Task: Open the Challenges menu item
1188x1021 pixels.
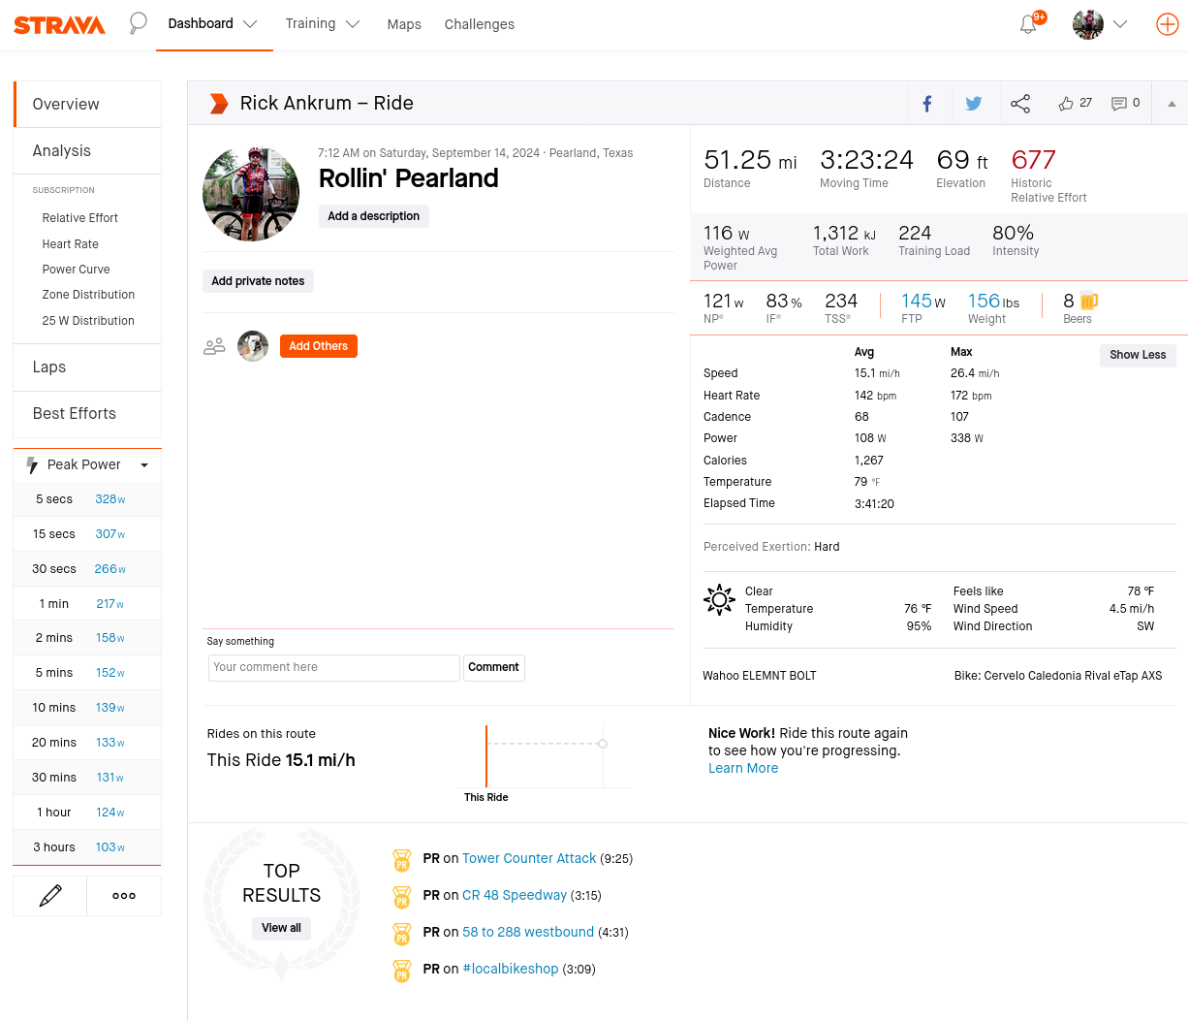Action: pyautogui.click(x=480, y=24)
